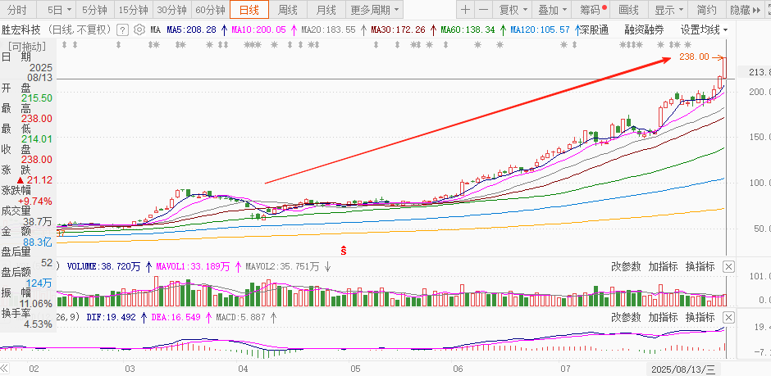Close the MACD indicator panel

(728, 317)
